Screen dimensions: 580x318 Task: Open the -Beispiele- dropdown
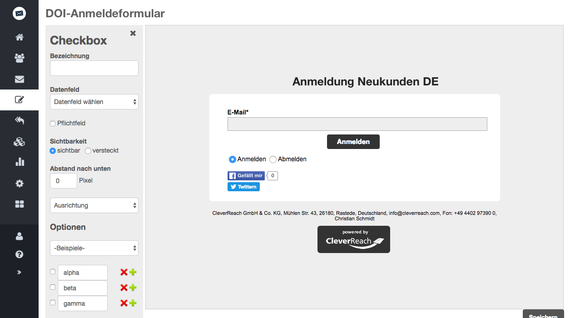pos(94,248)
